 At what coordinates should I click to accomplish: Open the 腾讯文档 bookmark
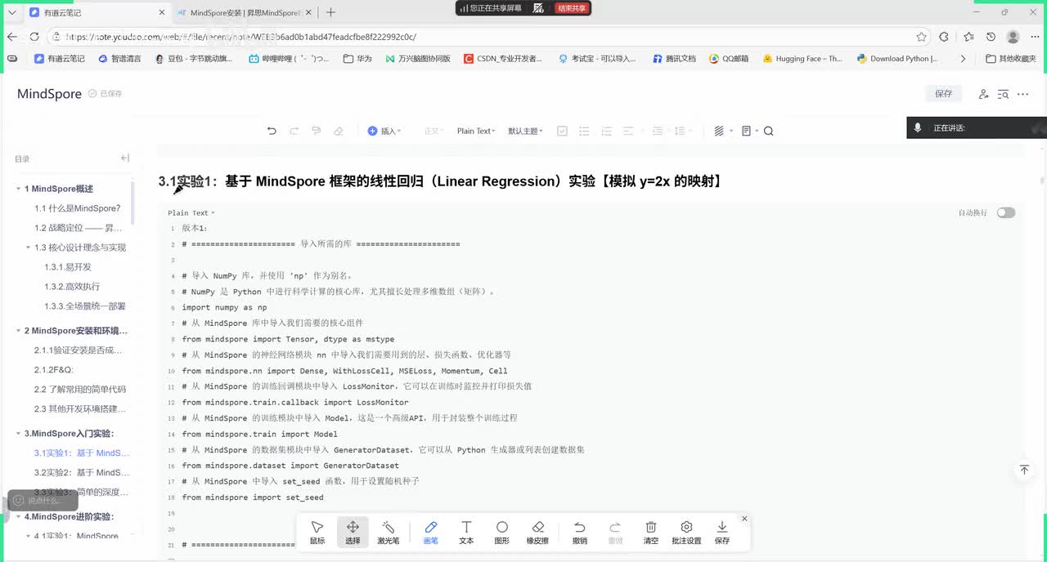point(674,59)
